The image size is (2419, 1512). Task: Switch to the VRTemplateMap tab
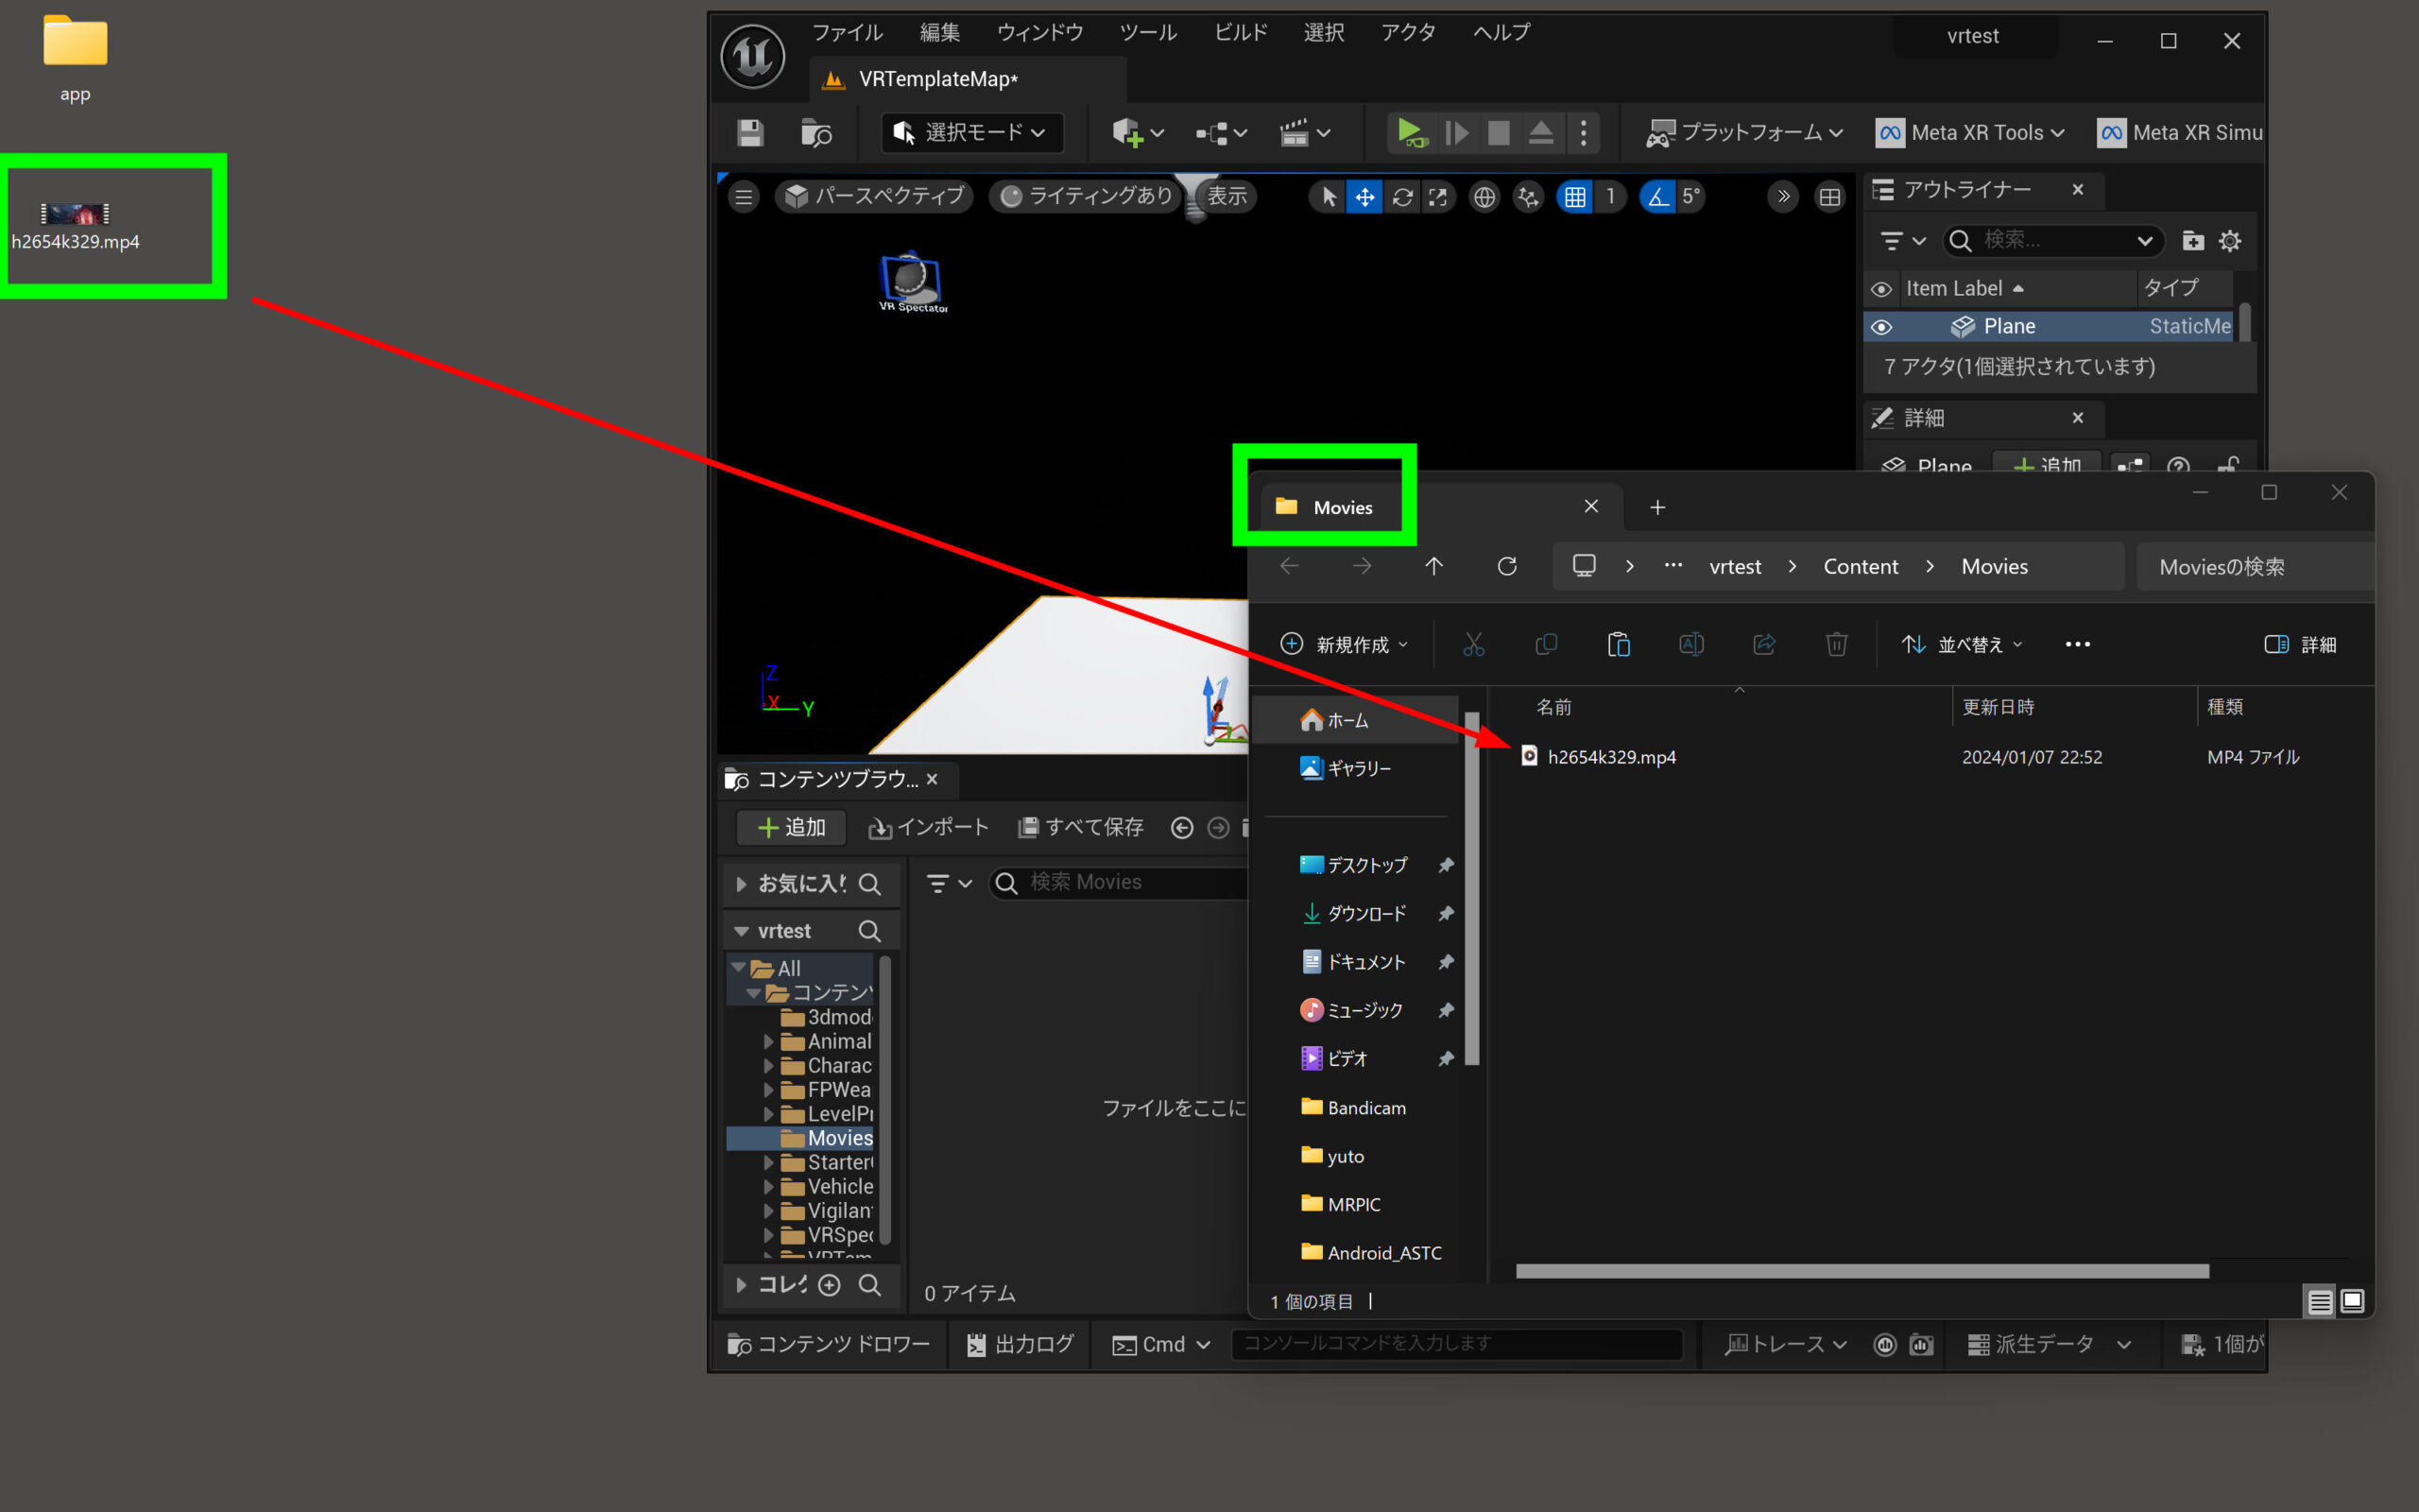(936, 79)
